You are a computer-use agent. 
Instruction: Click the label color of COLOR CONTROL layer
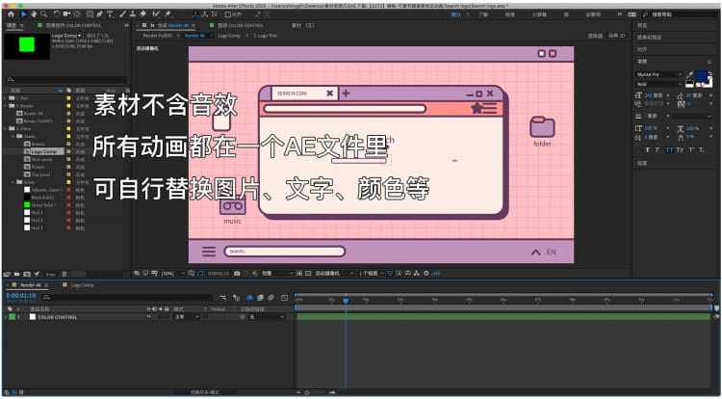point(12,317)
